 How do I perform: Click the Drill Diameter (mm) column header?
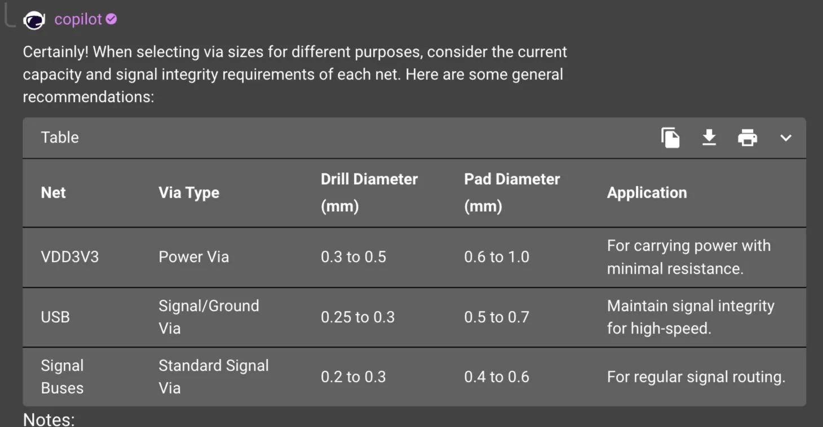(369, 192)
